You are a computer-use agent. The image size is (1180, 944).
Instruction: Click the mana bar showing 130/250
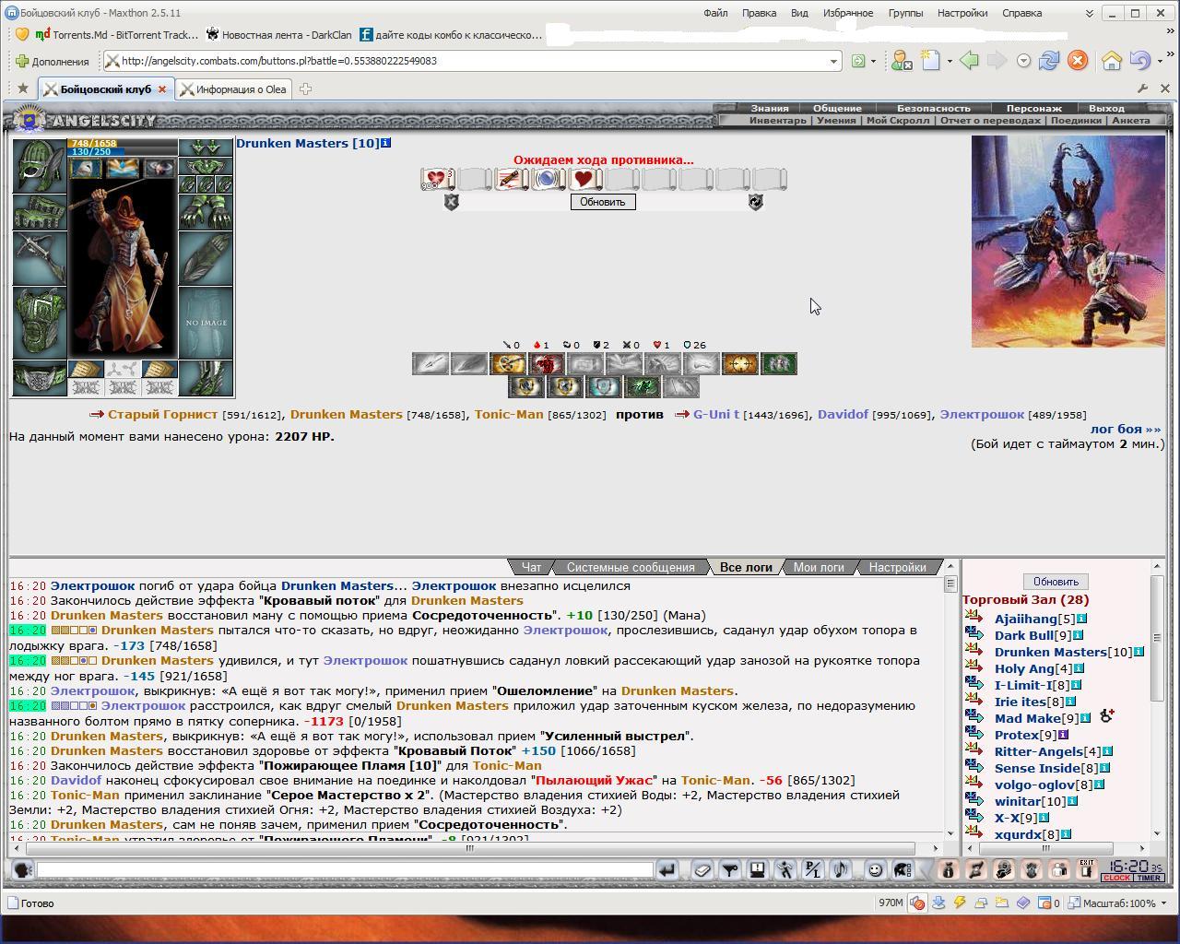pyautogui.click(x=122, y=152)
